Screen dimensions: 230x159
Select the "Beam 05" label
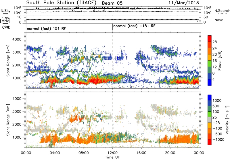112,3
